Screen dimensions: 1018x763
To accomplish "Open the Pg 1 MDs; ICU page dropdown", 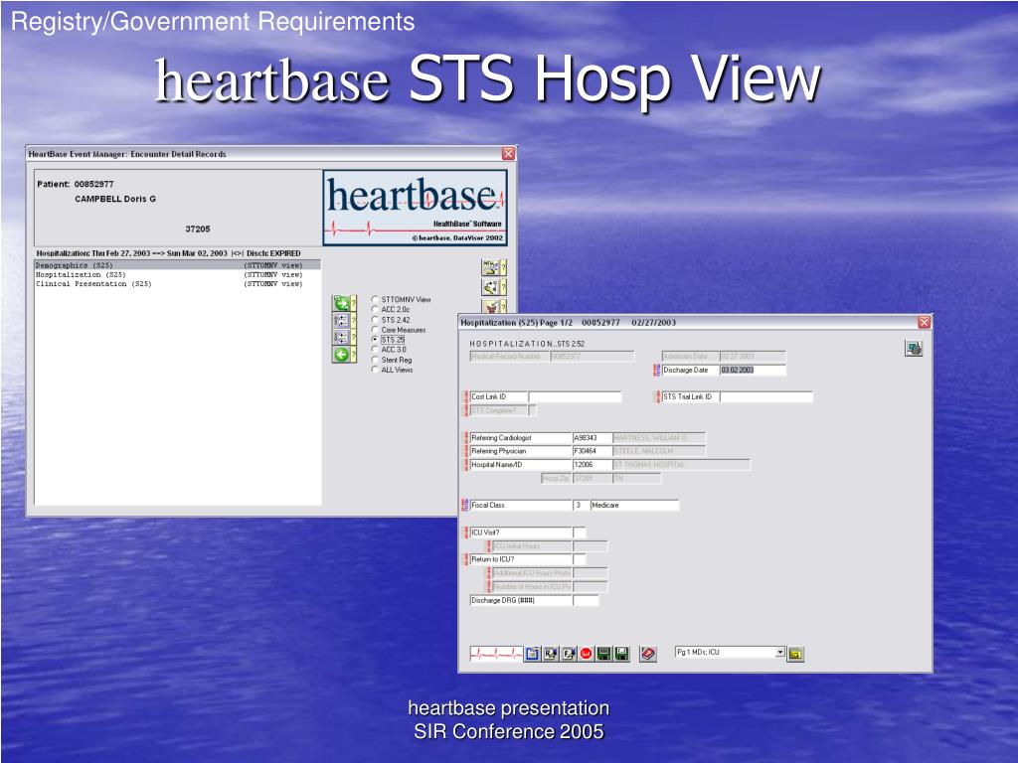I will pos(780,652).
